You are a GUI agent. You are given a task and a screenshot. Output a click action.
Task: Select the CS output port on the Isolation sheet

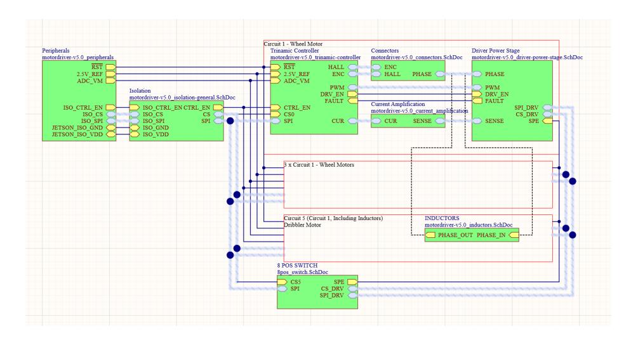click(x=218, y=115)
